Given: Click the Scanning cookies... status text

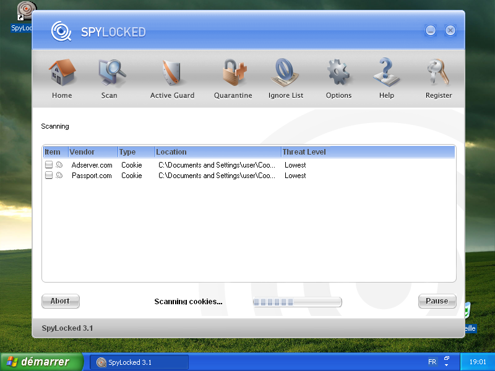Looking at the screenshot, I should (188, 302).
